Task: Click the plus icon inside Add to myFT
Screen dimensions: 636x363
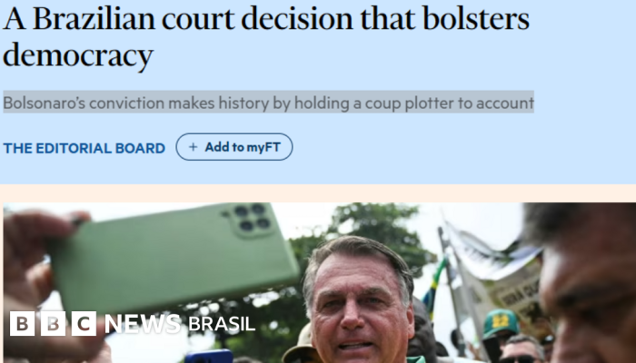Action: click(193, 147)
